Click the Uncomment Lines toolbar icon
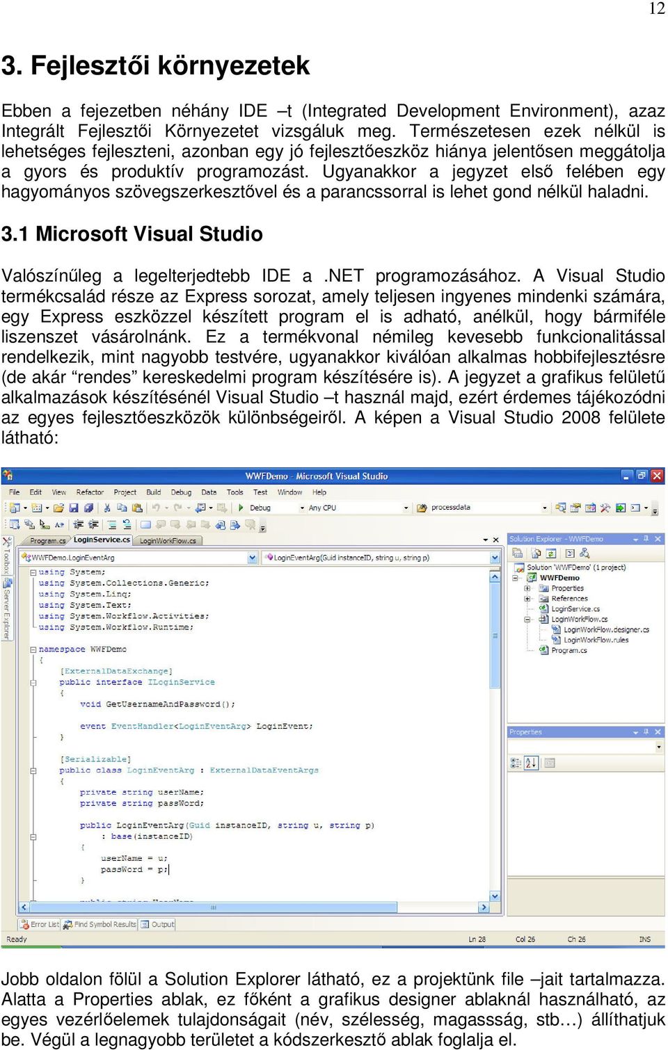668x1050 pixels. tap(127, 524)
